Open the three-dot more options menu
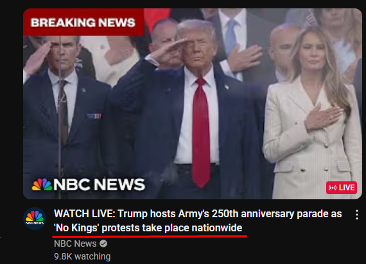This screenshot has width=366, height=264. [x=356, y=215]
